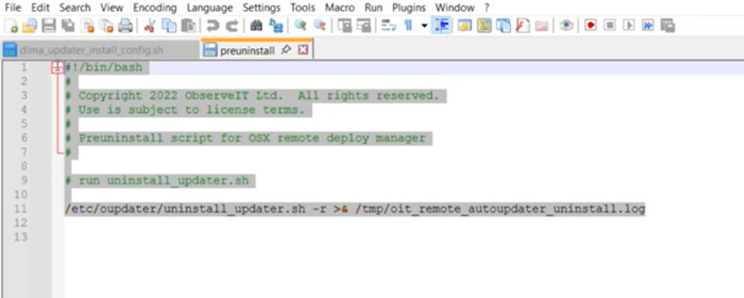The height and width of the screenshot is (298, 744).
Task: Toggle the indent guide button
Action: click(x=441, y=26)
